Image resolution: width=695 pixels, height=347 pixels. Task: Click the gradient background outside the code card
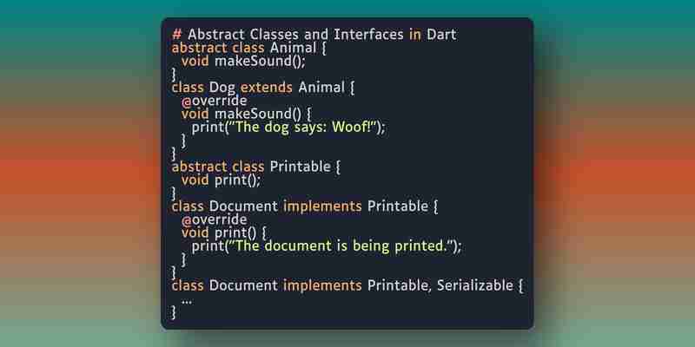80,177
